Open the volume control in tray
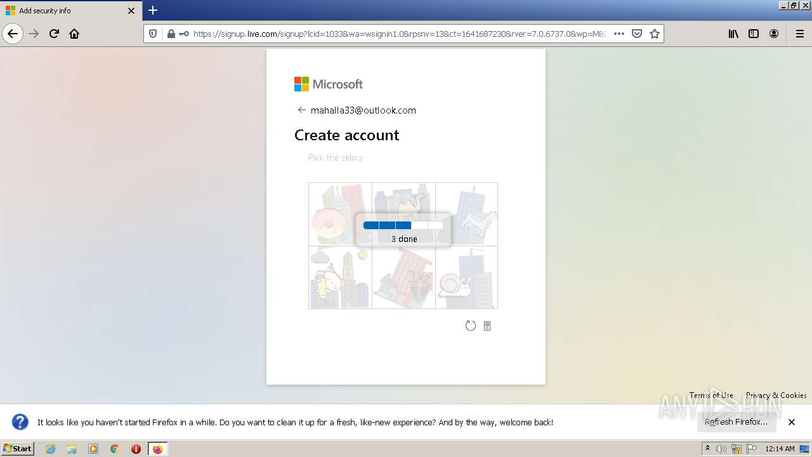This screenshot has width=812, height=457. coord(721,449)
